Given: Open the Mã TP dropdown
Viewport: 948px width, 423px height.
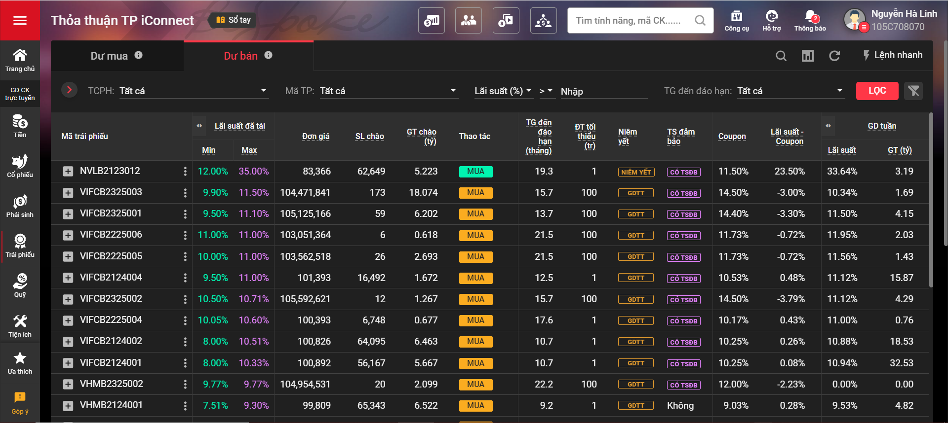Looking at the screenshot, I should point(389,91).
